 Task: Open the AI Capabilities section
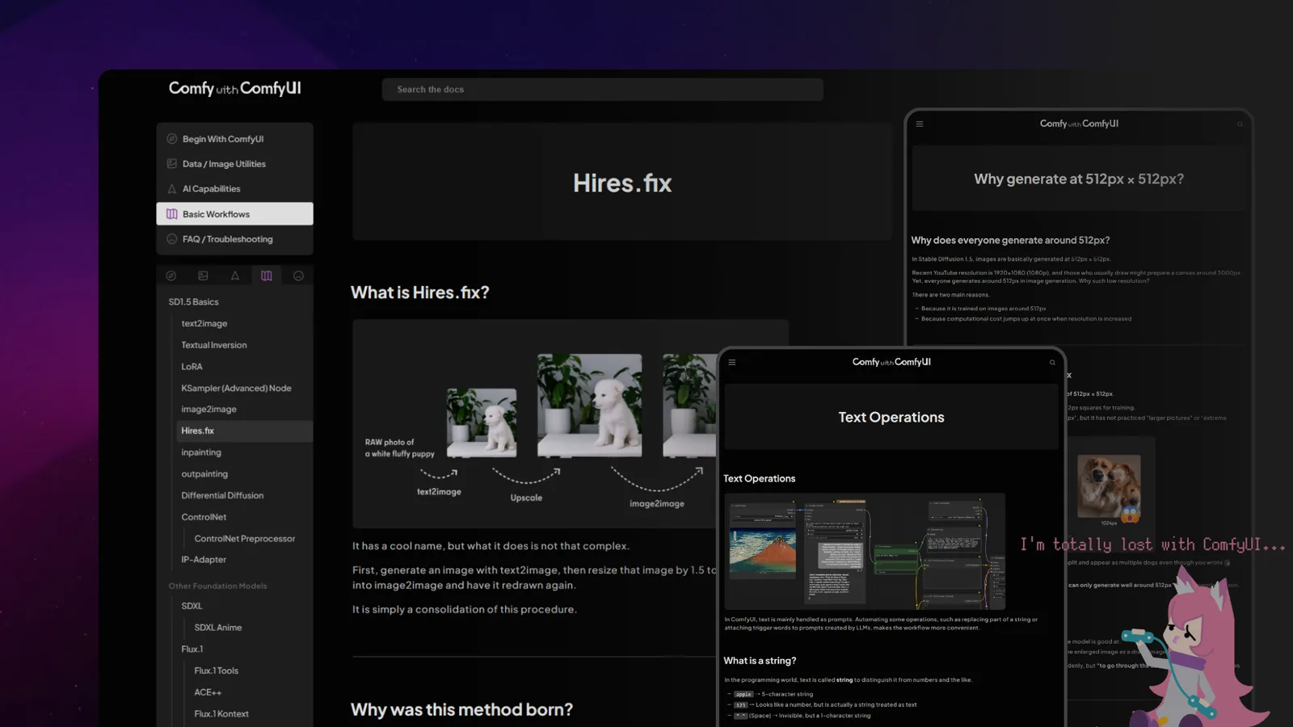(234, 189)
